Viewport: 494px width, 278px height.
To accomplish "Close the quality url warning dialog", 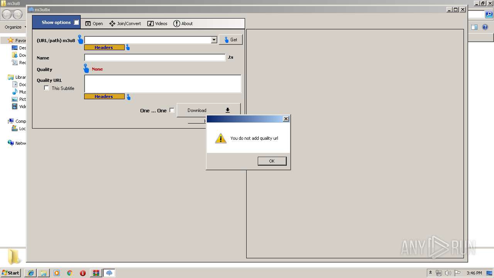I will [286, 119].
